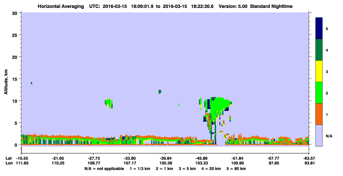The height and width of the screenshot is (176, 343).
Task: Click legend text 'N/A = not applicable'
Action: point(104,169)
